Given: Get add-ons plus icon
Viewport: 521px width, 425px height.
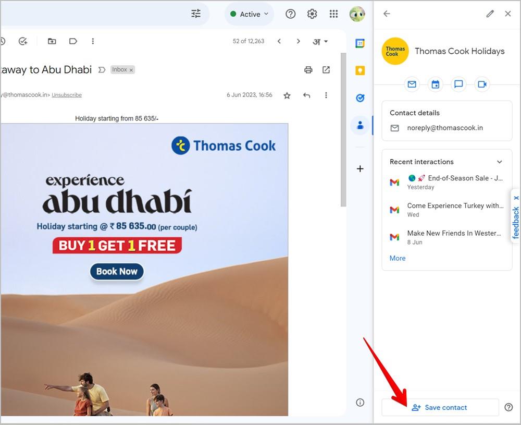Looking at the screenshot, I should pos(360,169).
